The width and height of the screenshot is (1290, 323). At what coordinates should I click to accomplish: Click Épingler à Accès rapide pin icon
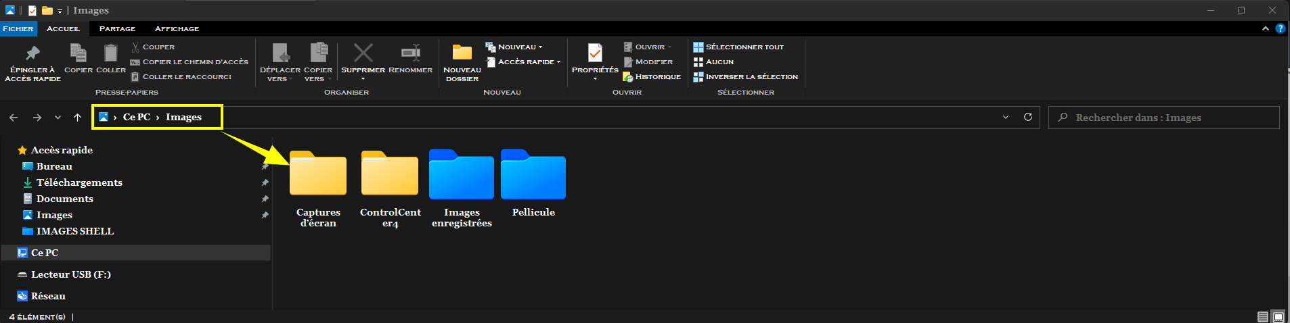[32, 53]
